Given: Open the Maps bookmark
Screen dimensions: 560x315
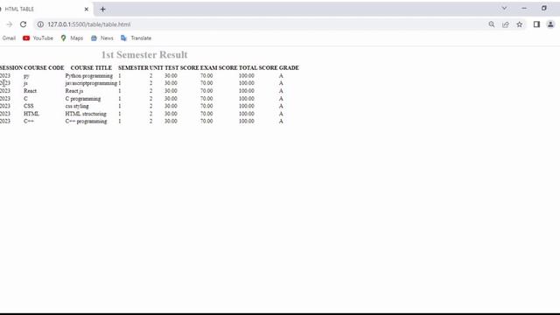Looking at the screenshot, I should point(72,38).
